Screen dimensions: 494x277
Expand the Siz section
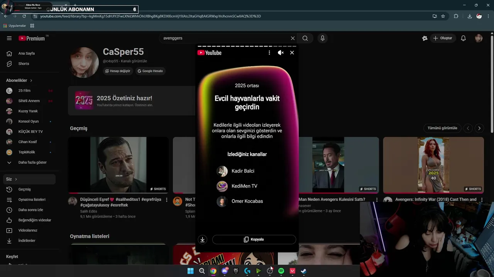(x=30, y=179)
